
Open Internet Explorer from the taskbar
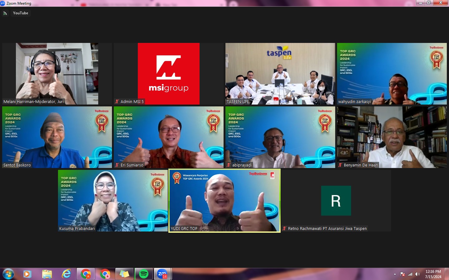coord(66,274)
